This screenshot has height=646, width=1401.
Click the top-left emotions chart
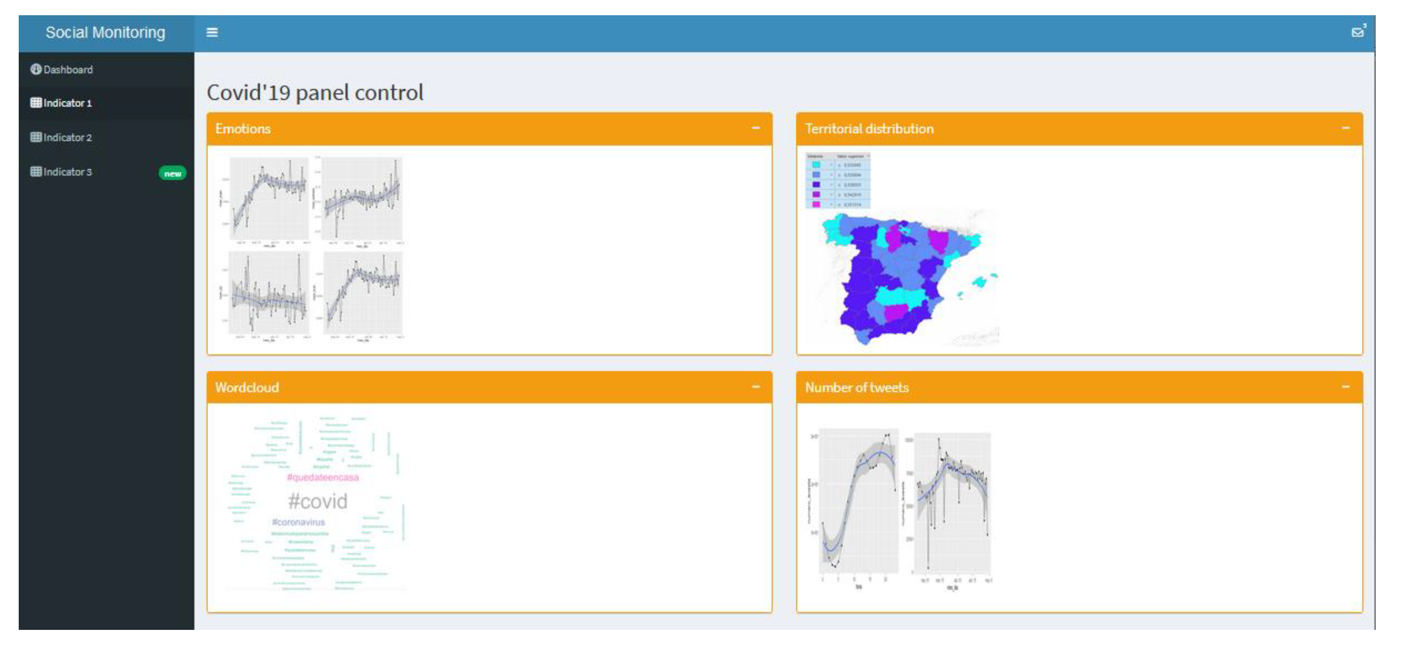click(269, 199)
